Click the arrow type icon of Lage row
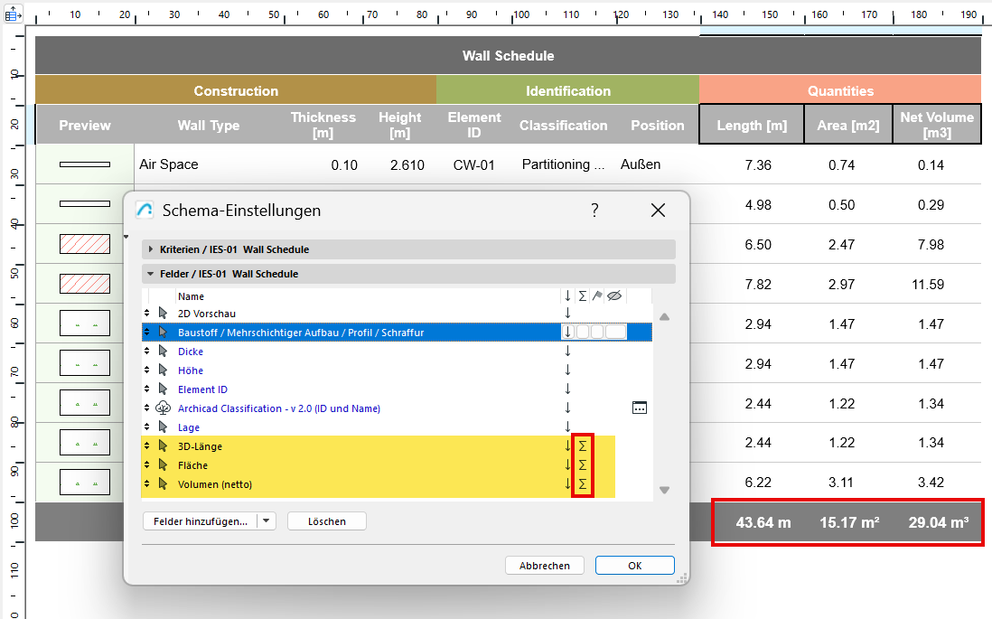This screenshot has height=619, width=992. [x=163, y=427]
